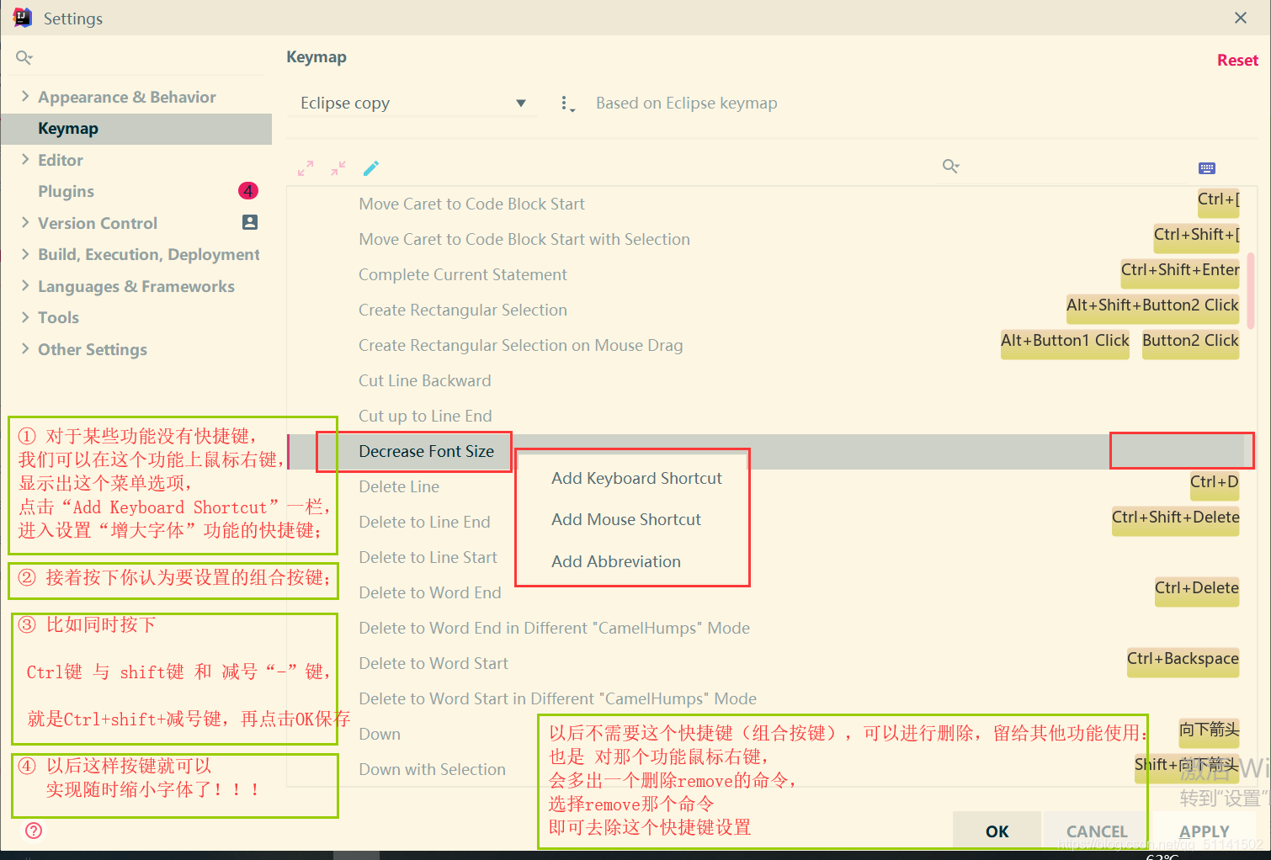Click the CANCEL button
Screen dimensions: 1271x860
[x=1096, y=831]
